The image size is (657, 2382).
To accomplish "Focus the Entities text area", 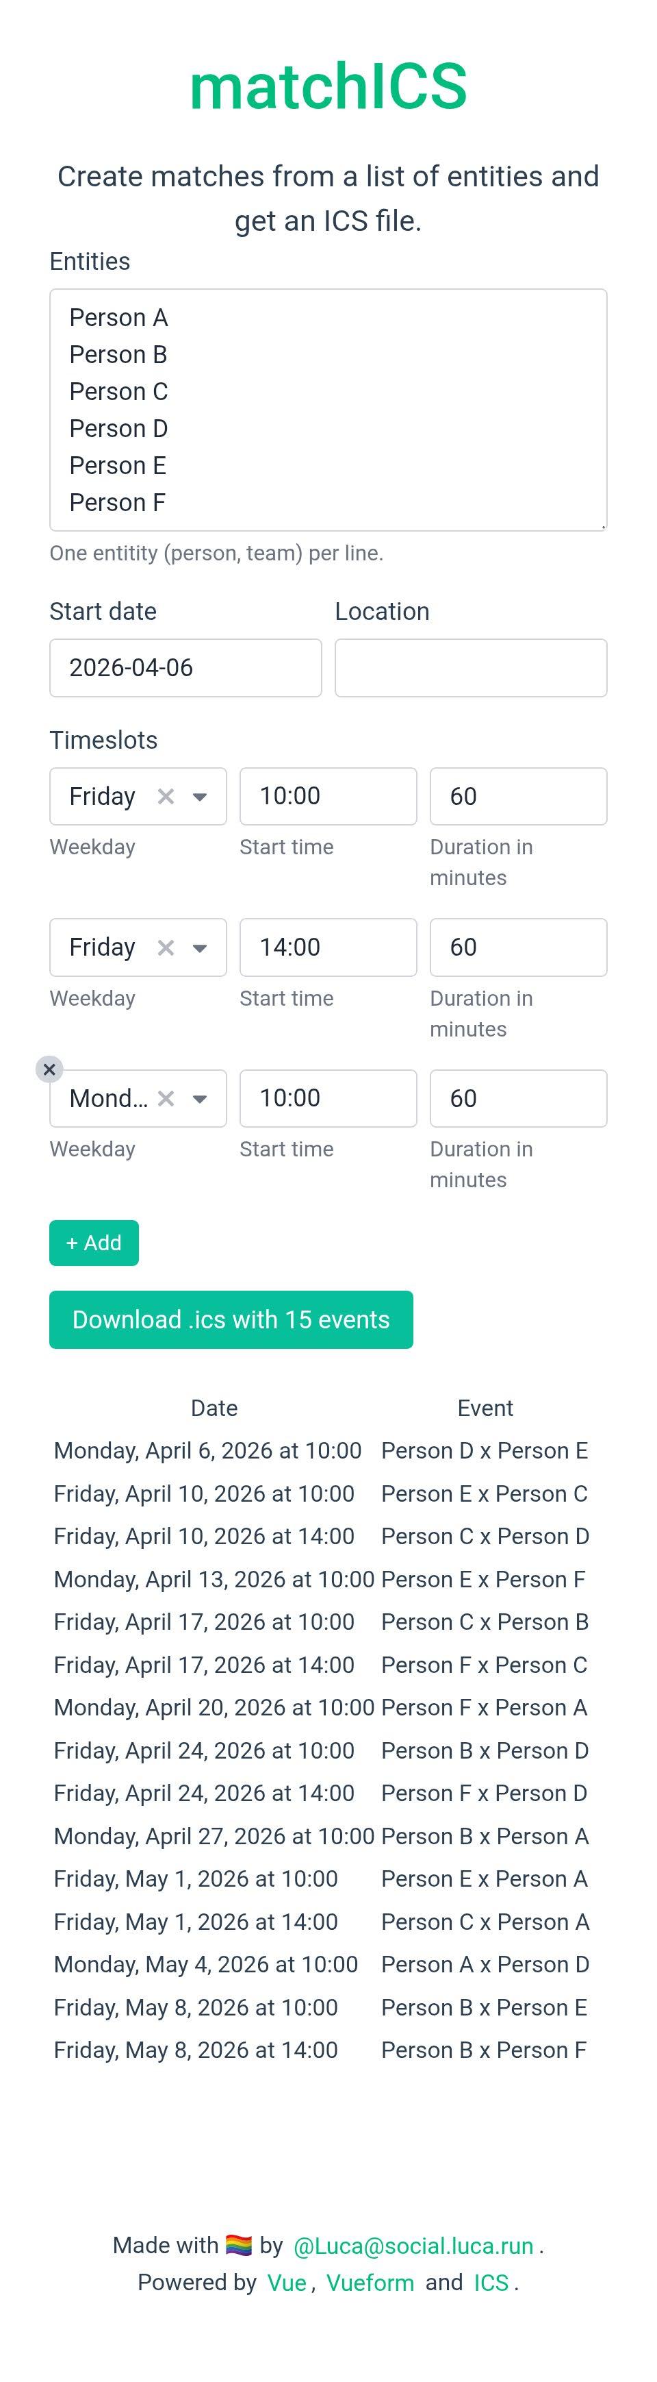I will click(x=327, y=410).
